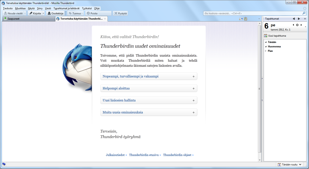Image resolution: width=309 pixels, height=169 pixels.
Task: Close the Tervetuloa welcome tab
Action: (105, 19)
